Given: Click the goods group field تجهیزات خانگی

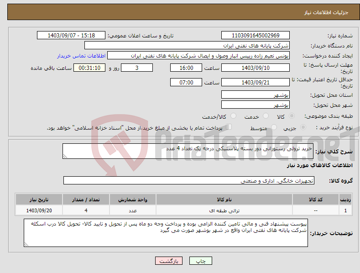Looking at the screenshot, I should [x=189, y=180].
